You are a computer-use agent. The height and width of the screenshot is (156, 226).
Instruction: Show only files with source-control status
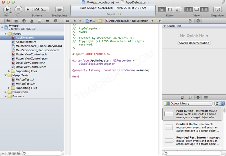pyautogui.click(x=14, y=153)
